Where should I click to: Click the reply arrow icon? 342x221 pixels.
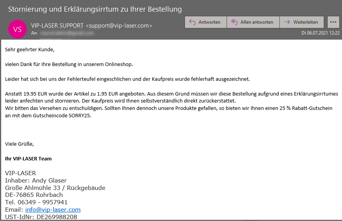tap(192, 22)
